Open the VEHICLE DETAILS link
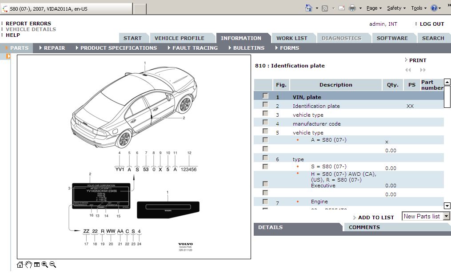451x273 pixels. tap(31, 29)
